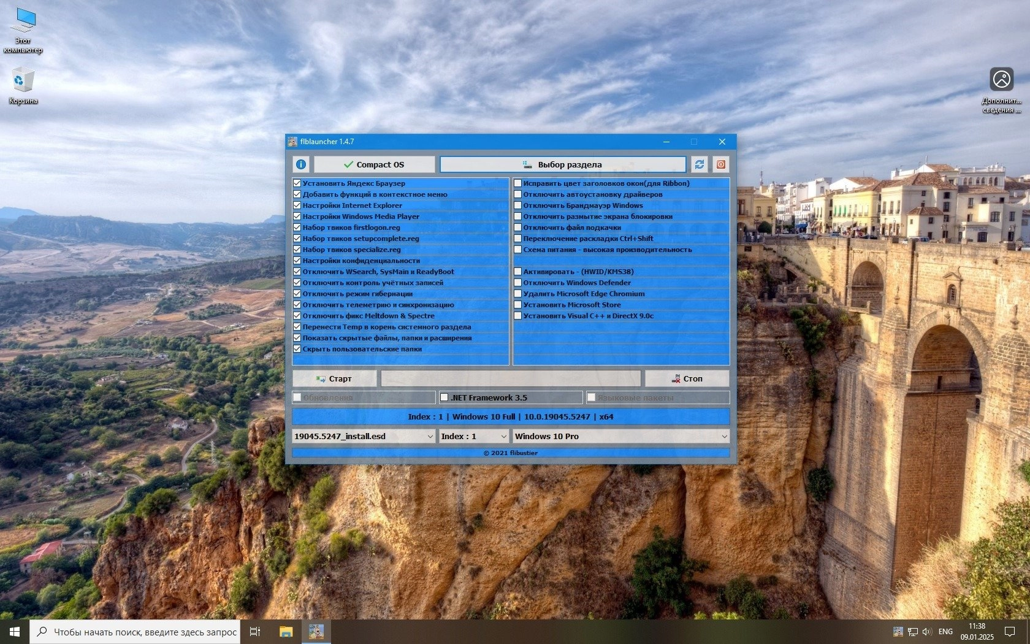Uncheck 'Набор твиков setupcomplete.reg'
The width and height of the screenshot is (1030, 644).
point(297,239)
